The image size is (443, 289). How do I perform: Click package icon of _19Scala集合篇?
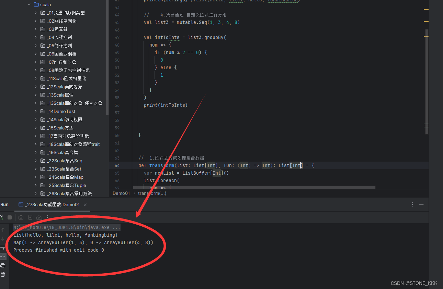[x=43, y=152]
